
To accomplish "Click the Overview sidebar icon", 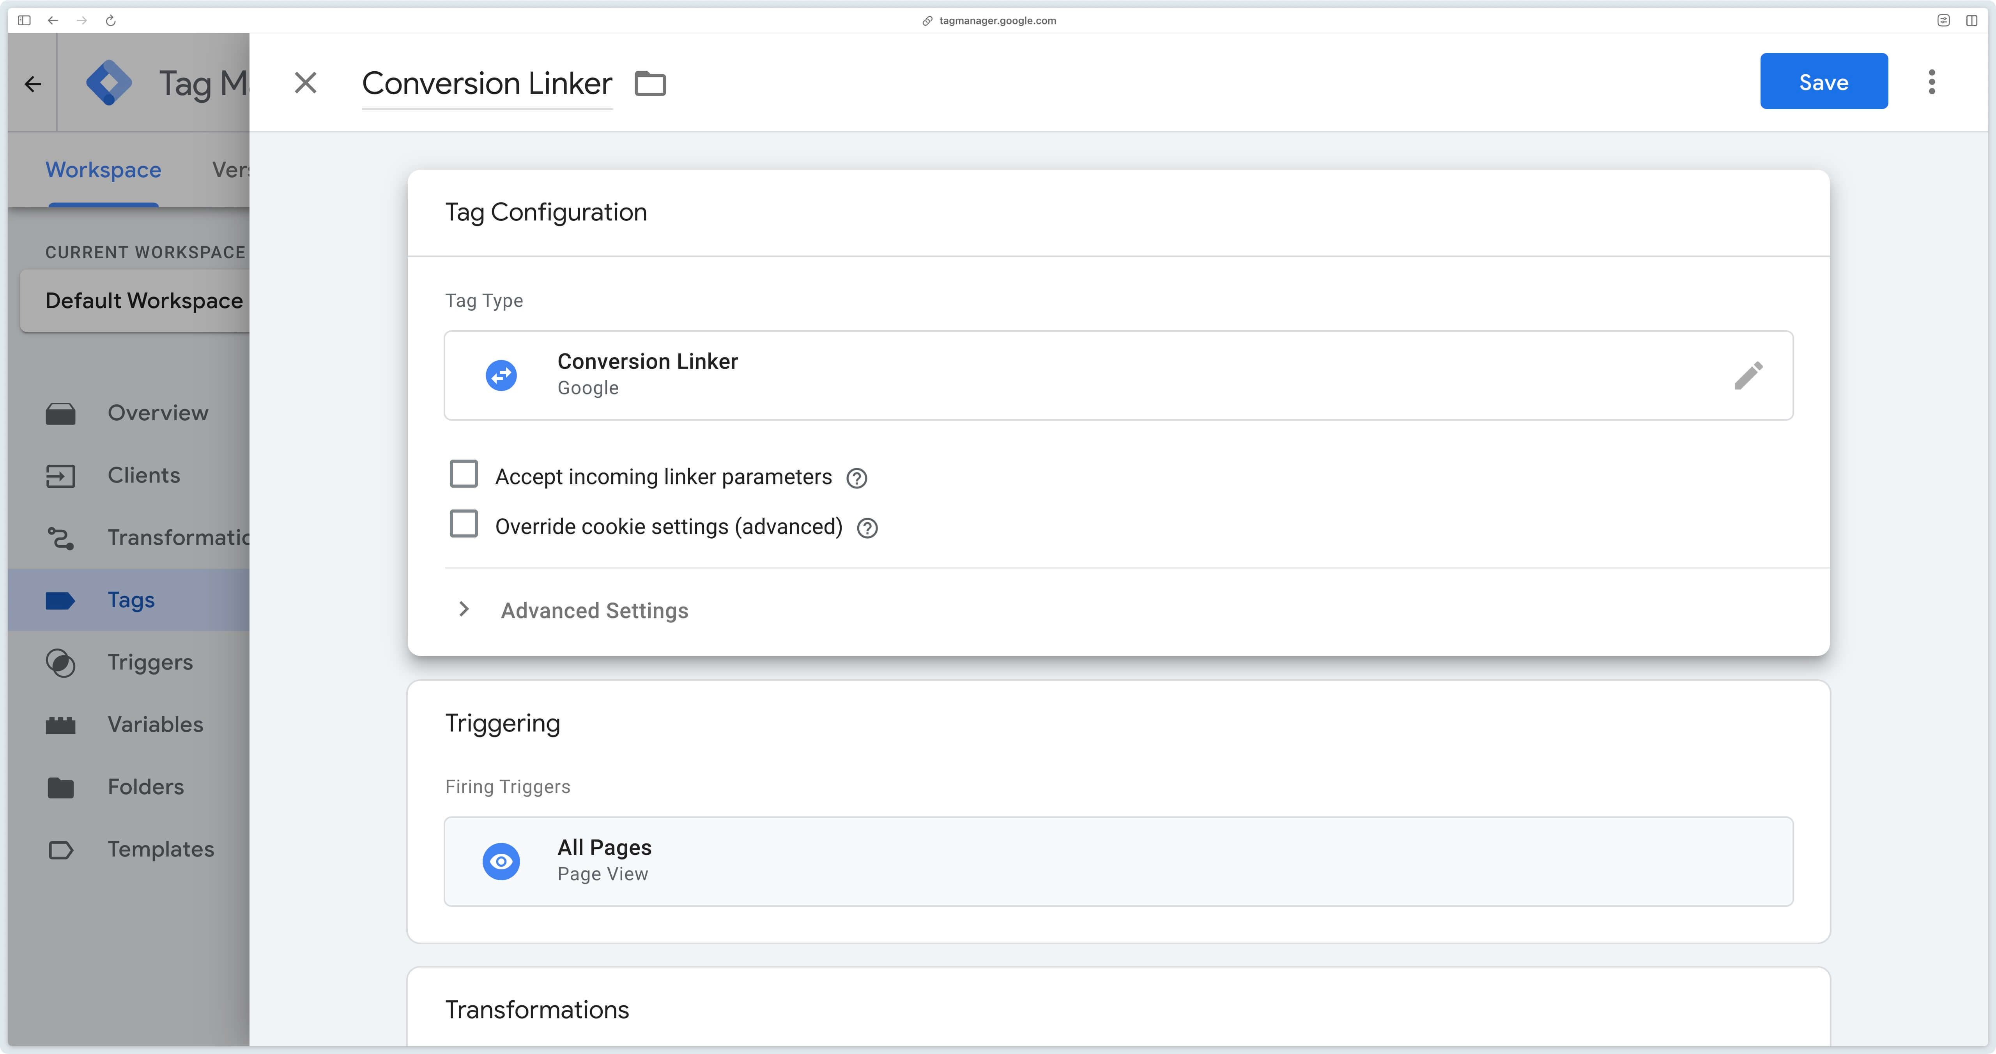I will tap(60, 414).
